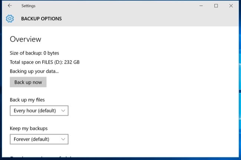Click the Settings window title text
Image resolution: width=241 pixels, height=160 pixels.
29,6
